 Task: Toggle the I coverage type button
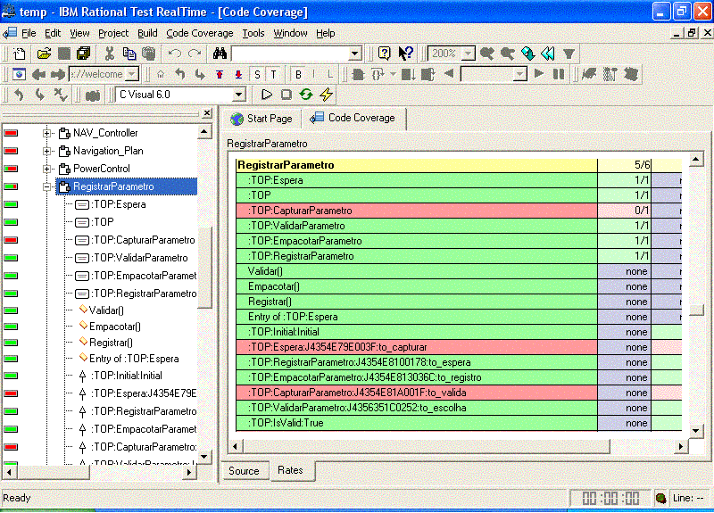[x=314, y=75]
